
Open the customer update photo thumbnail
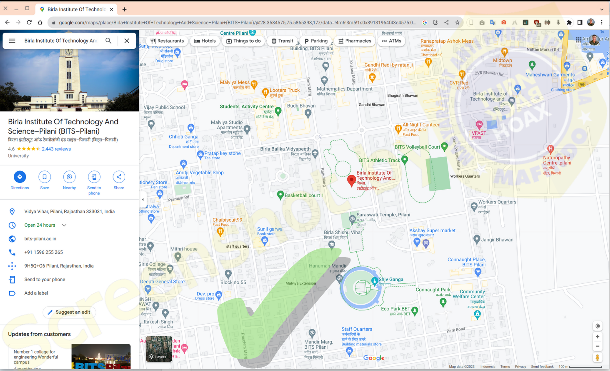[101, 357]
